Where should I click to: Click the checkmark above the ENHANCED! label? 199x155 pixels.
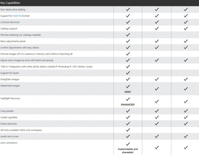click(128, 99)
